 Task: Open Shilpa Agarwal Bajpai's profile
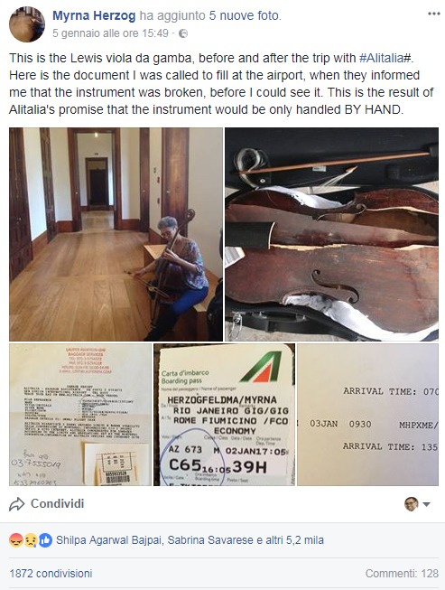coord(109,540)
